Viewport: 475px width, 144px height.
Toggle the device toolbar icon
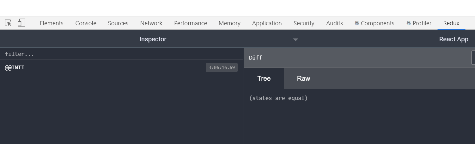pyautogui.click(x=21, y=23)
